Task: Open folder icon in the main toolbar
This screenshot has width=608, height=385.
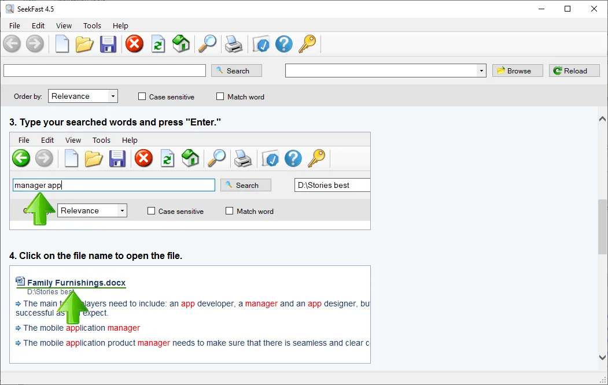Action: pos(84,44)
